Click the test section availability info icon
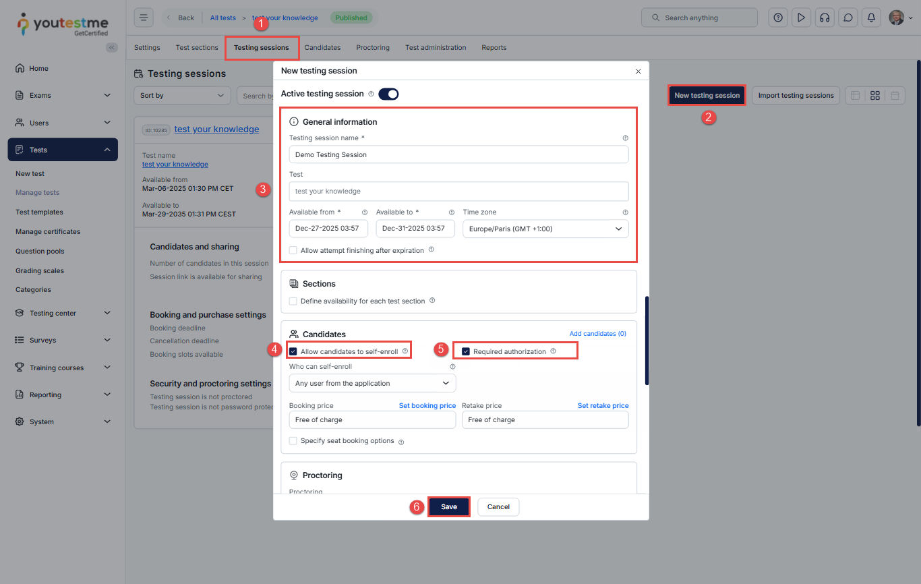Image resolution: width=921 pixels, height=584 pixels. (432, 301)
